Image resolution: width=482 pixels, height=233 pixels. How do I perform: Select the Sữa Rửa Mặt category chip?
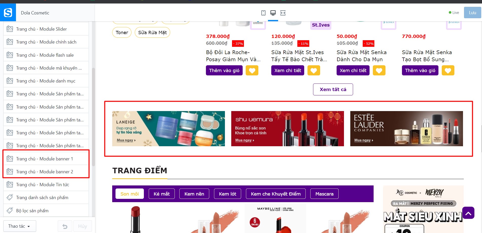152,32
